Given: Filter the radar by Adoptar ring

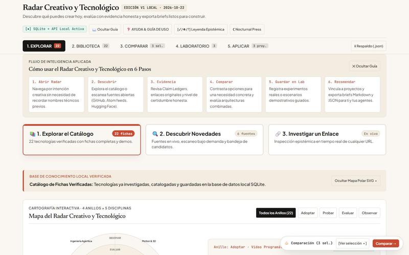Looking at the screenshot, I should pos(308,213).
